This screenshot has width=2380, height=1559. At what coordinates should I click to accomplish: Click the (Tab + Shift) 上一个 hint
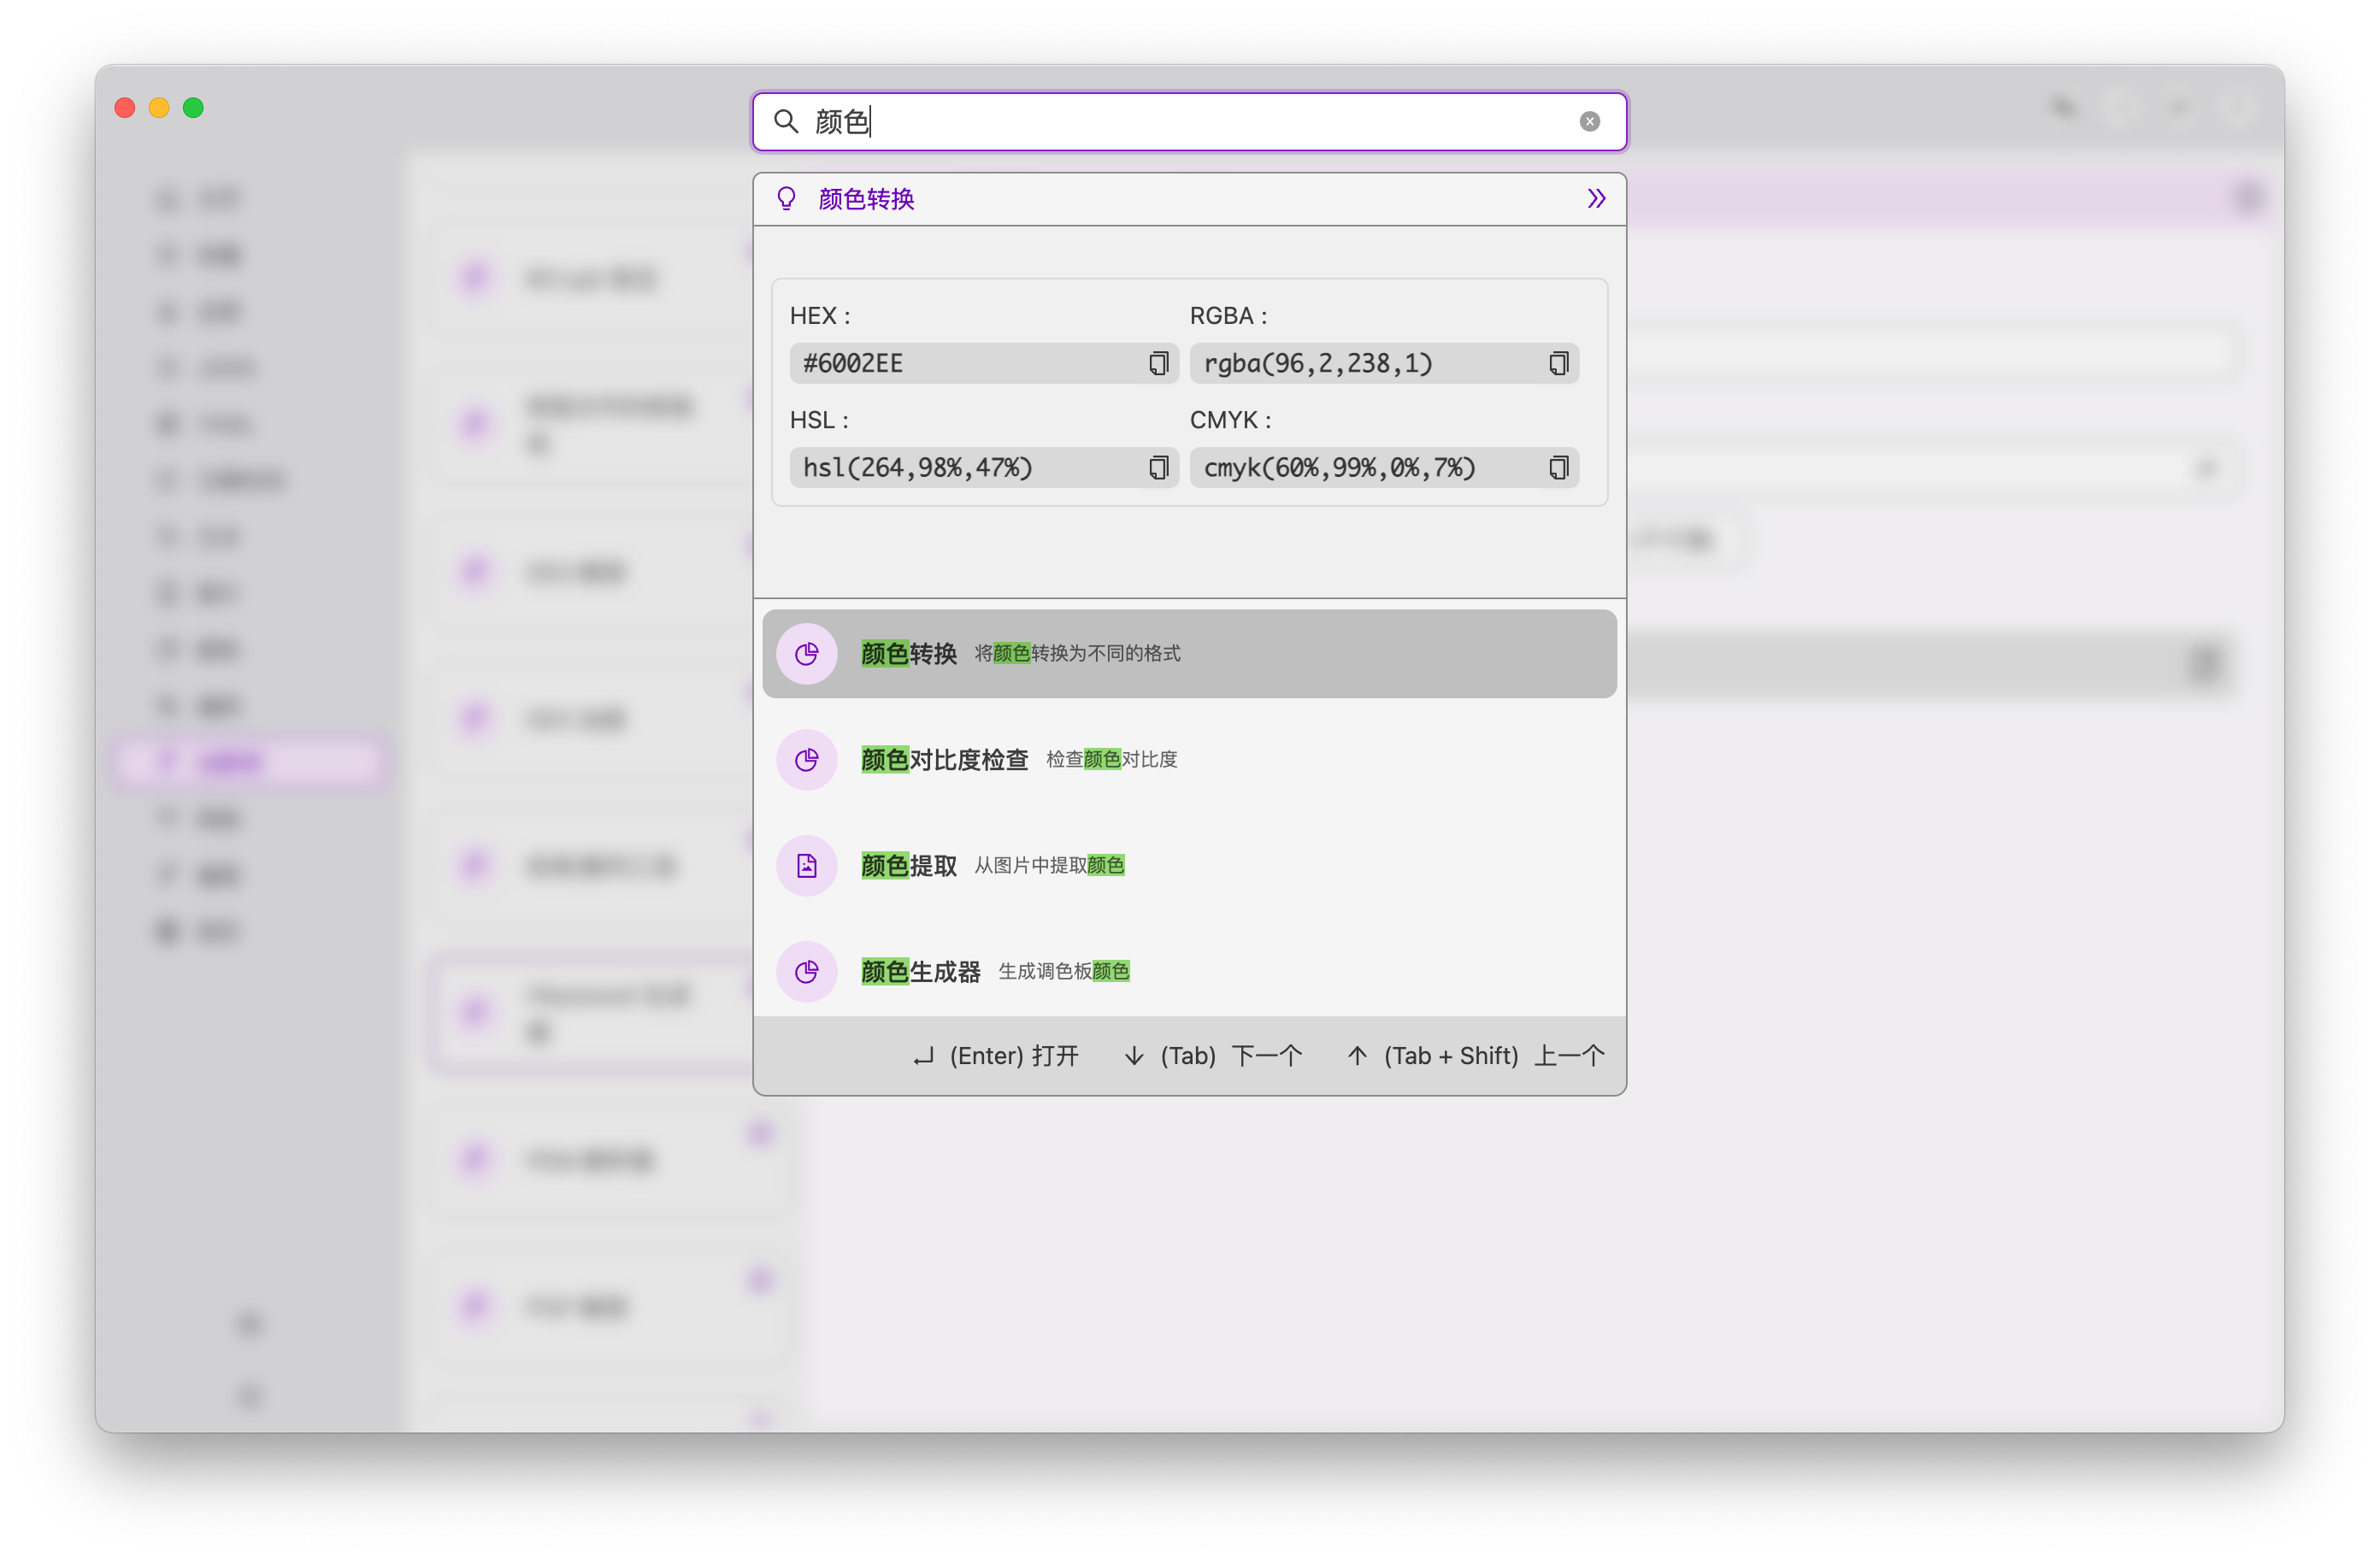(1475, 1056)
